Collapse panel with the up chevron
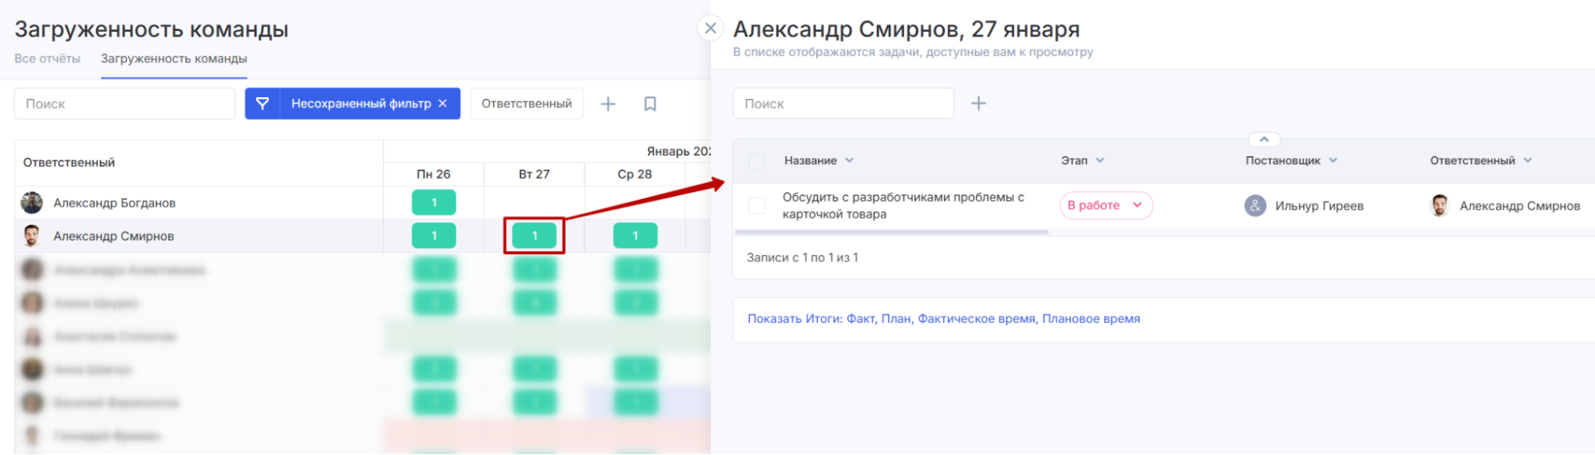Viewport: 1595px width, 455px height. [x=1264, y=139]
